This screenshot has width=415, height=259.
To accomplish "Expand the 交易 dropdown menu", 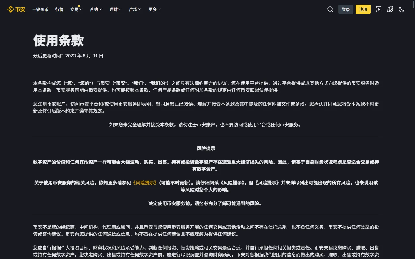I will click(76, 9).
